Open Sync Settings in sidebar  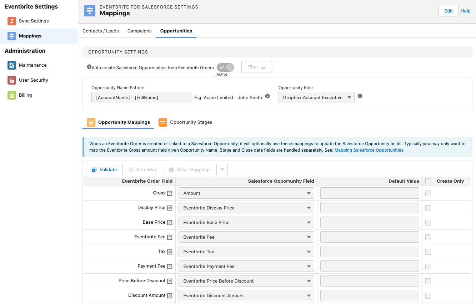[39, 21]
